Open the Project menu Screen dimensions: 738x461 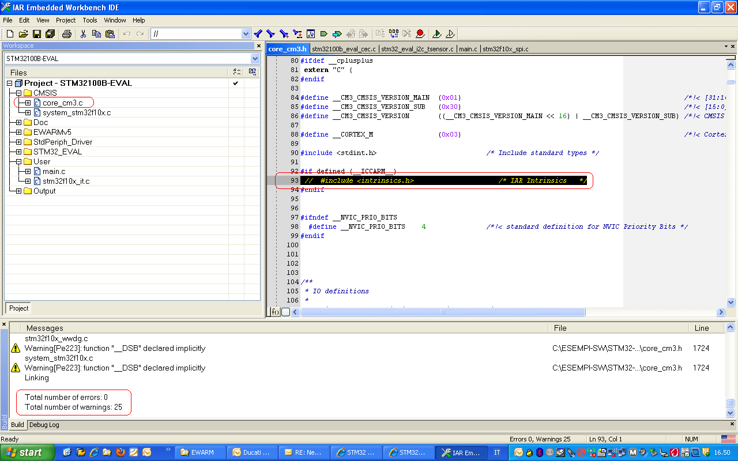click(x=66, y=20)
